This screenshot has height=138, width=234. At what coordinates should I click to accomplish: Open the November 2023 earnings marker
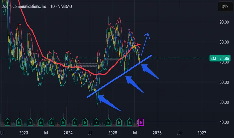click(x=63, y=122)
